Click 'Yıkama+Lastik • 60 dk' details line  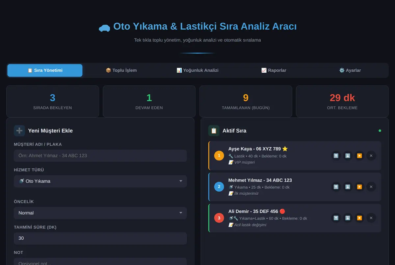coord(268,218)
